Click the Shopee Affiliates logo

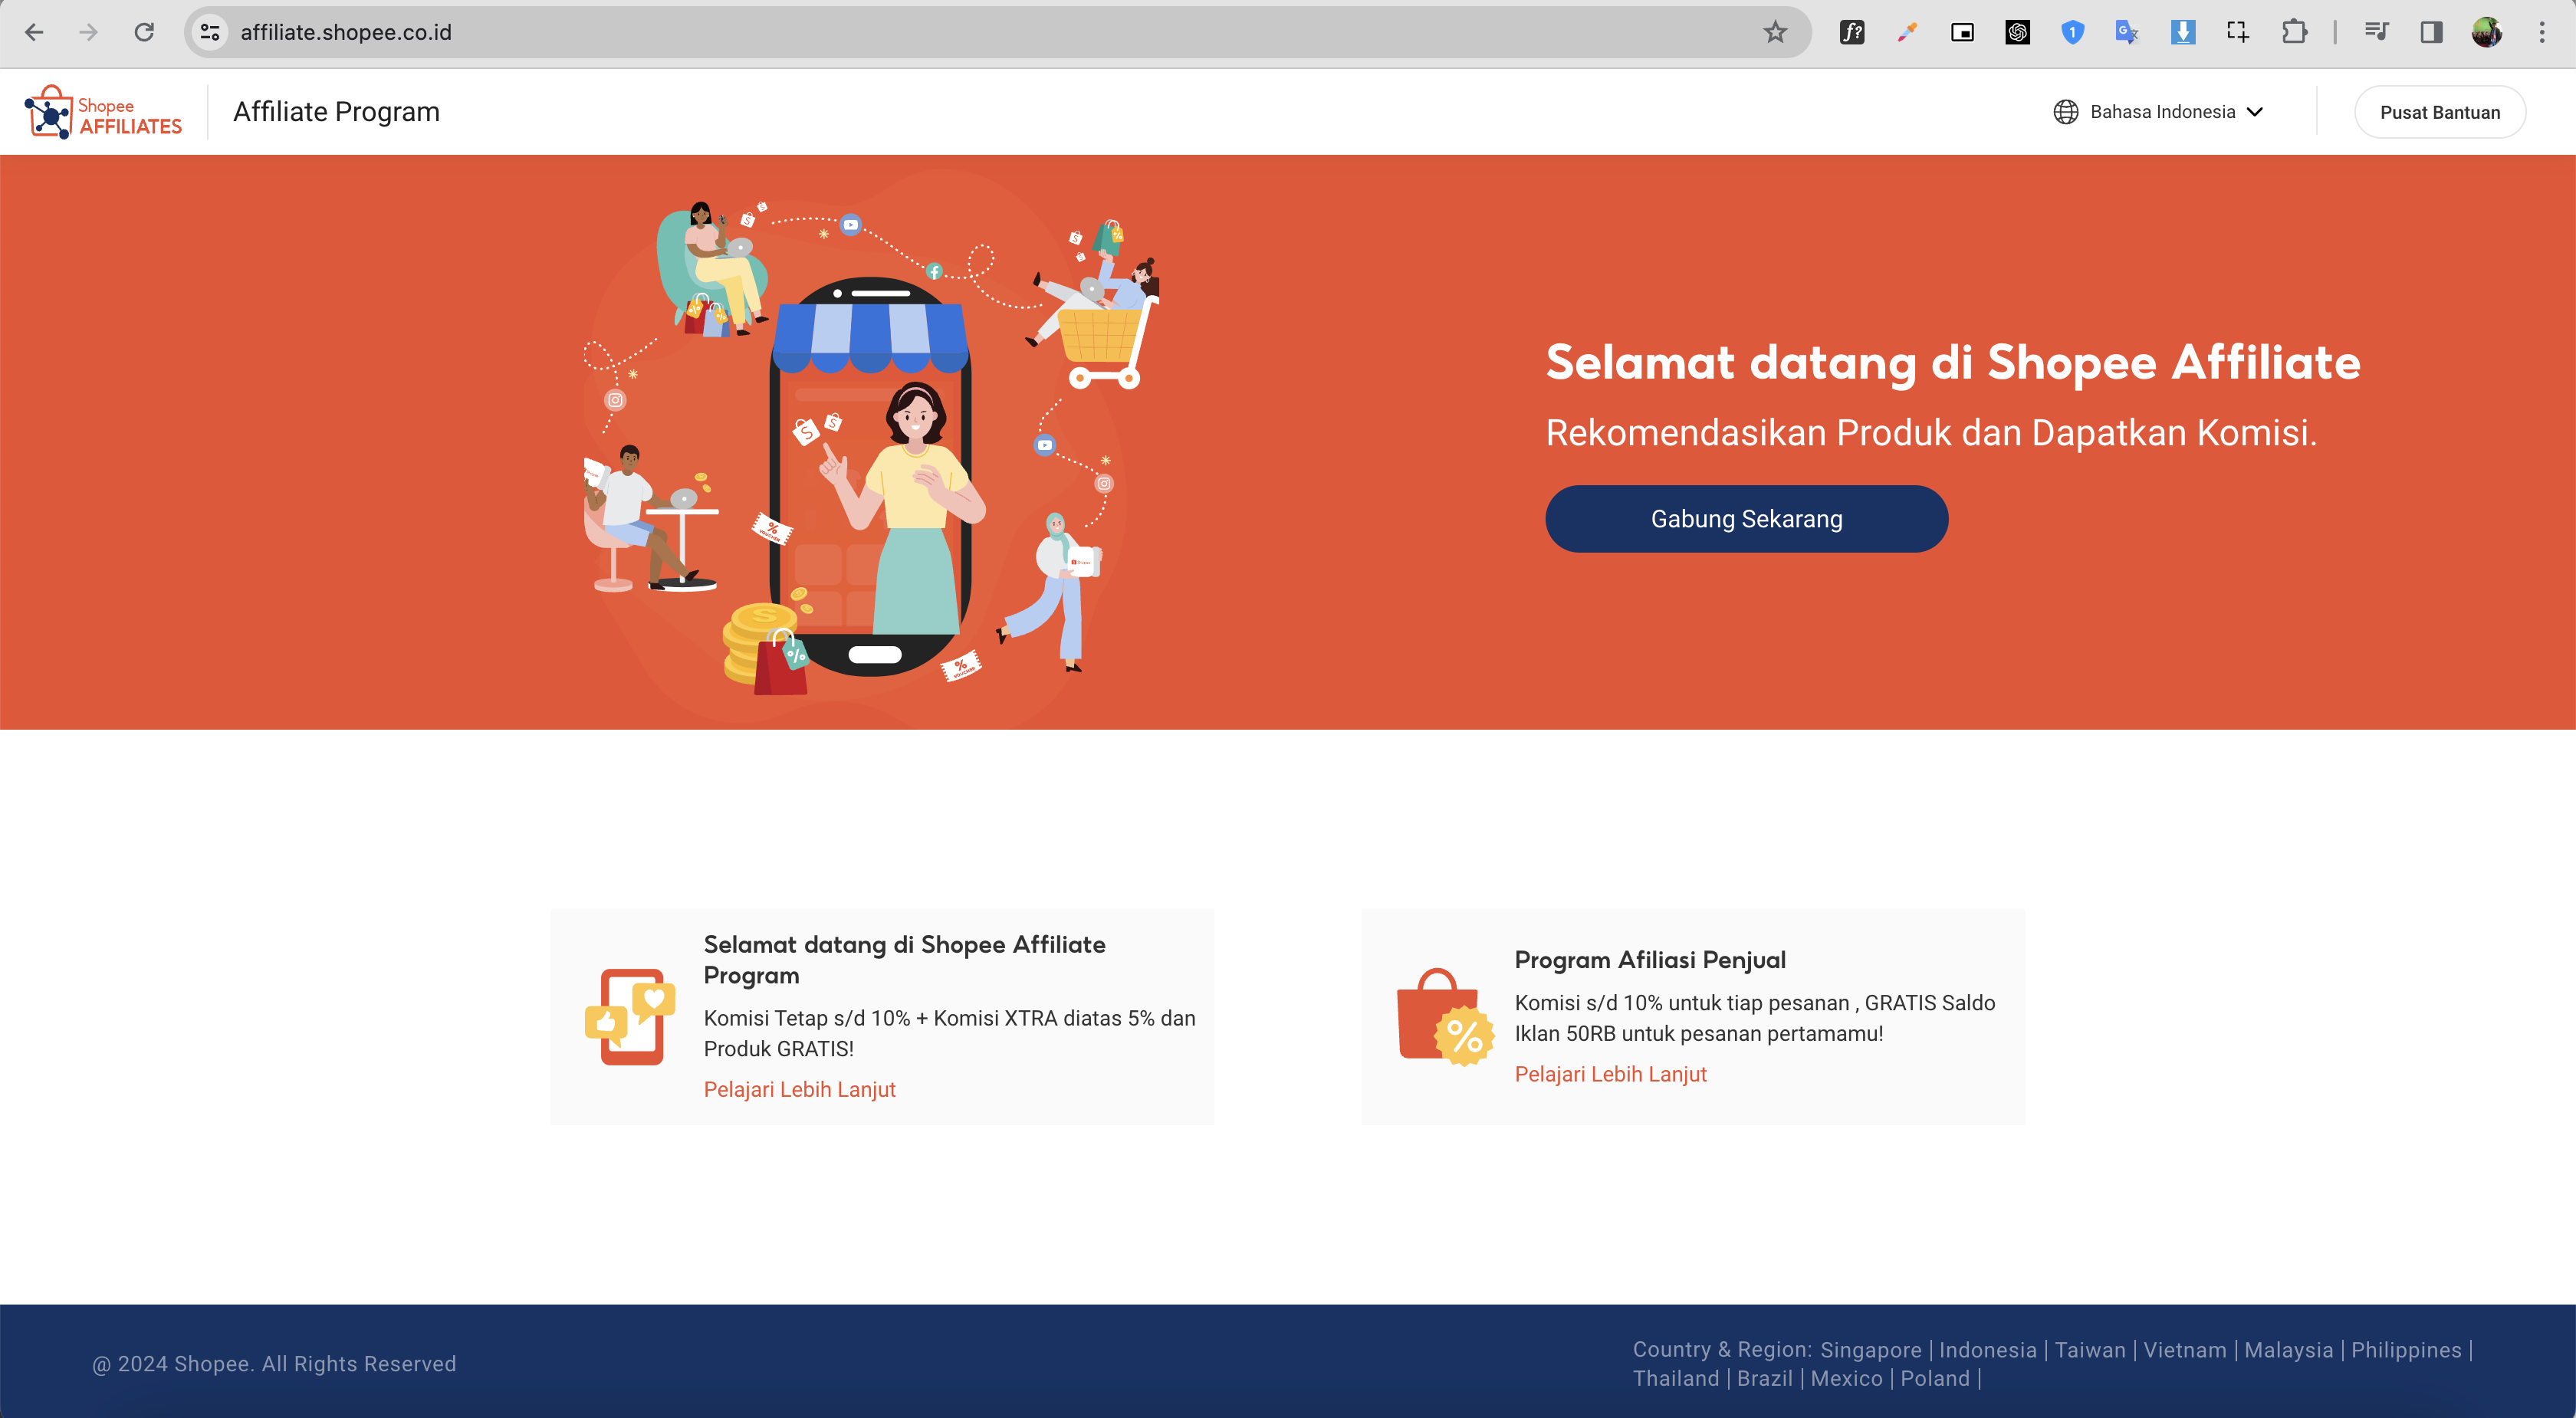coord(103,112)
